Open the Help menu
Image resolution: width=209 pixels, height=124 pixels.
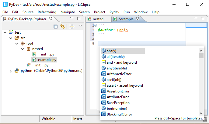tap(155, 12)
